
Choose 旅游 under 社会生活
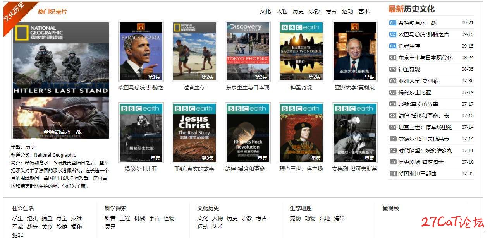(62, 227)
